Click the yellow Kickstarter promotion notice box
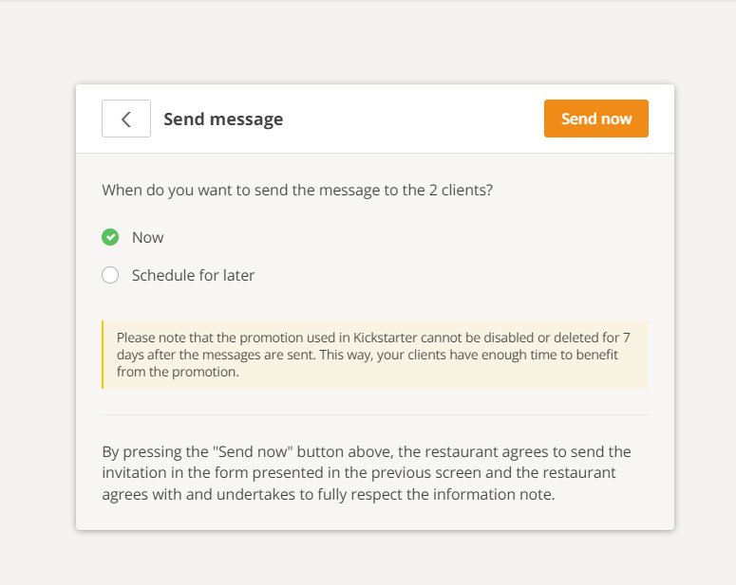The width and height of the screenshot is (736, 585). tap(375, 355)
